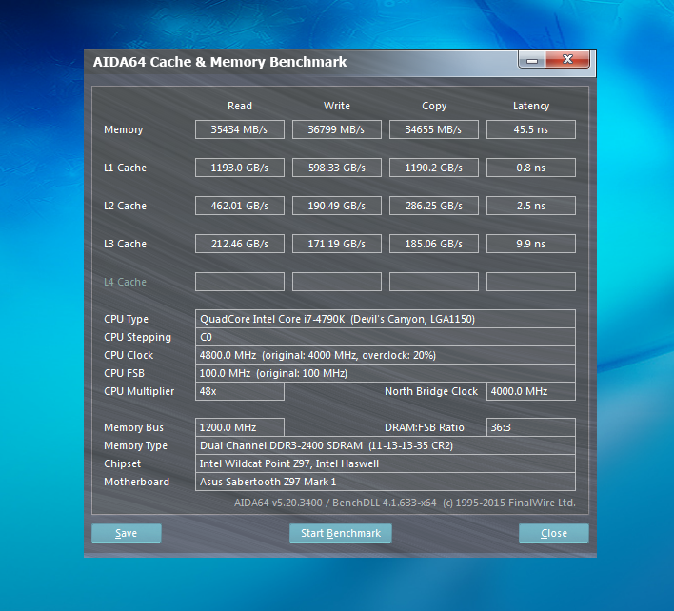Click L2 Cache Read 462.01 GB/s
This screenshot has height=611, width=674.
tap(240, 206)
